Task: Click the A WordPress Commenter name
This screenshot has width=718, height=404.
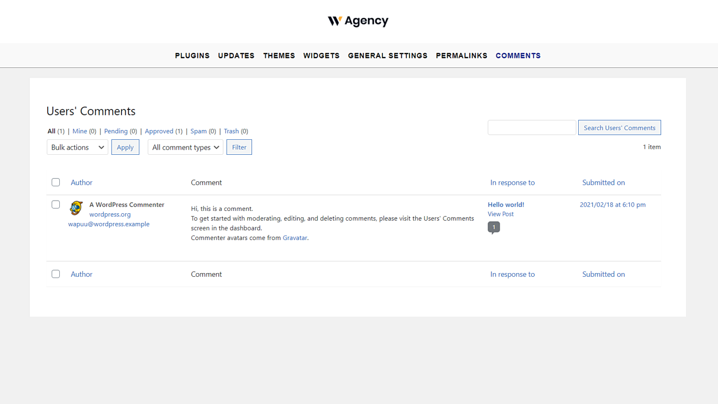Action: tap(127, 205)
